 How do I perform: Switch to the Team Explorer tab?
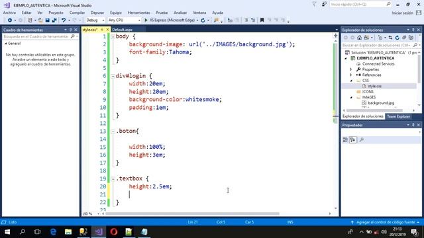[398, 116]
